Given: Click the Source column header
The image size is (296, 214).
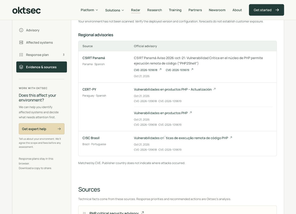Looking at the screenshot, I should [87, 46].
